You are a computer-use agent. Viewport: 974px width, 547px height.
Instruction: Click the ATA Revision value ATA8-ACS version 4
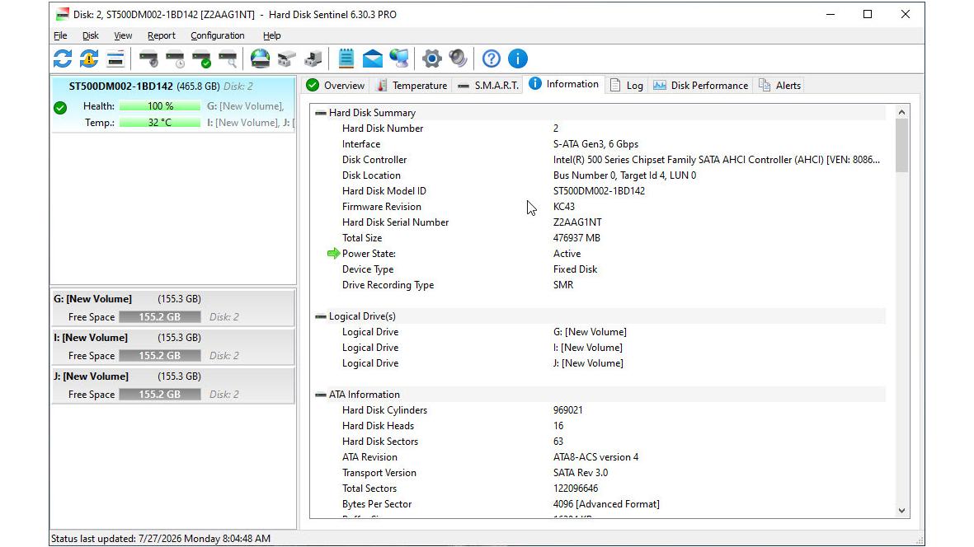coord(595,457)
